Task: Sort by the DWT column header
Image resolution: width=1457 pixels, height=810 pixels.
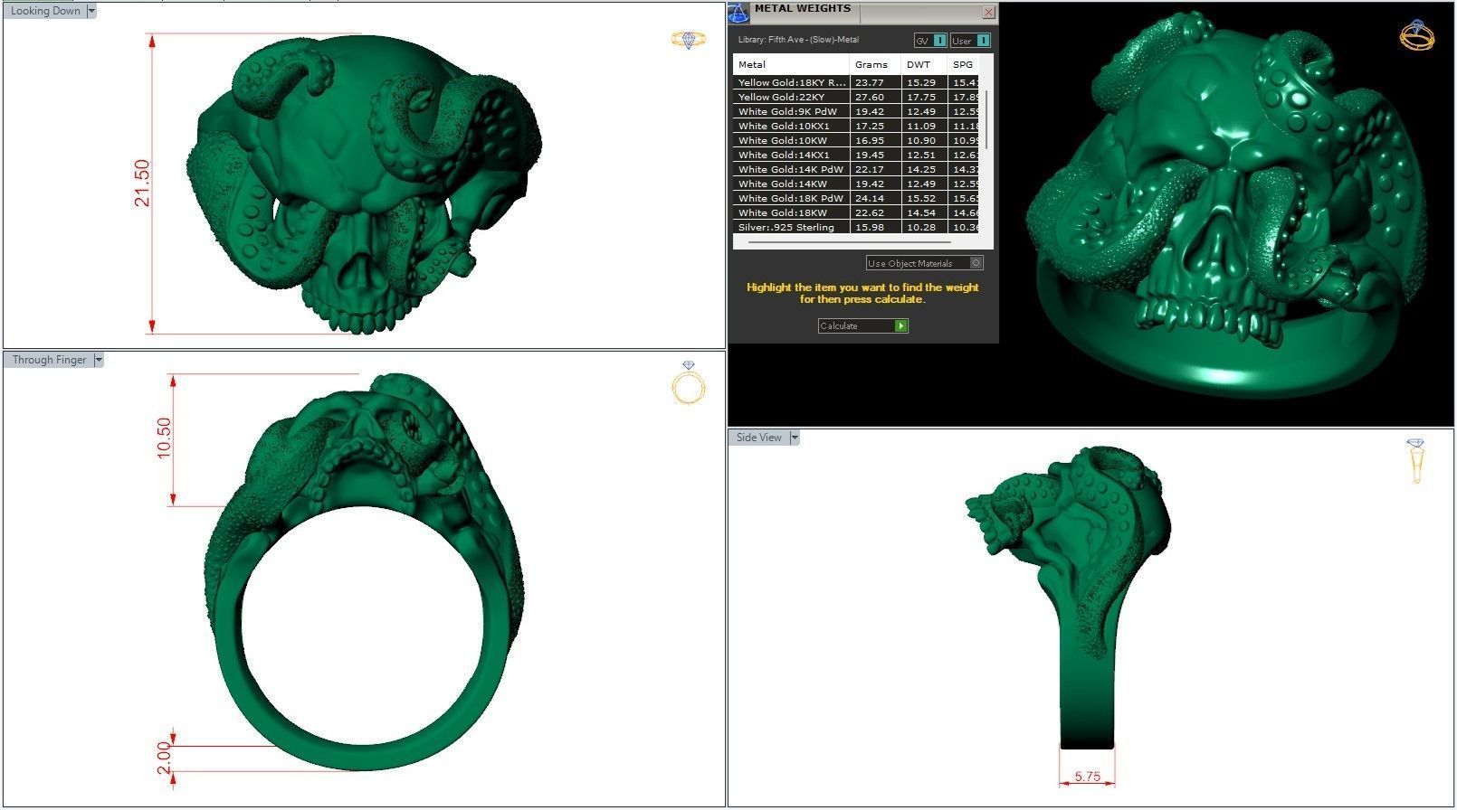Action: 924,64
